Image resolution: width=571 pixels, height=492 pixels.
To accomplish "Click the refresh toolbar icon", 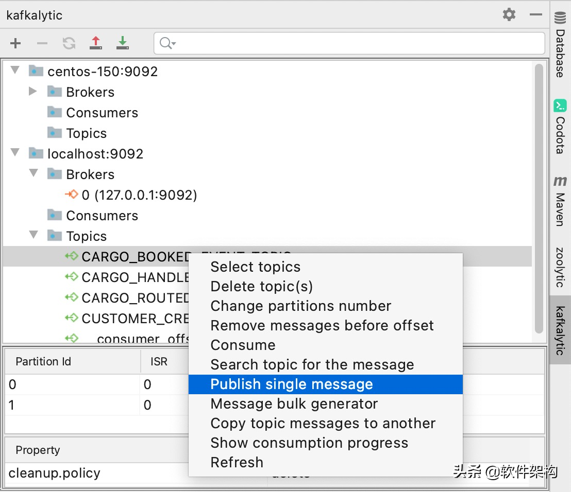I will pos(69,43).
